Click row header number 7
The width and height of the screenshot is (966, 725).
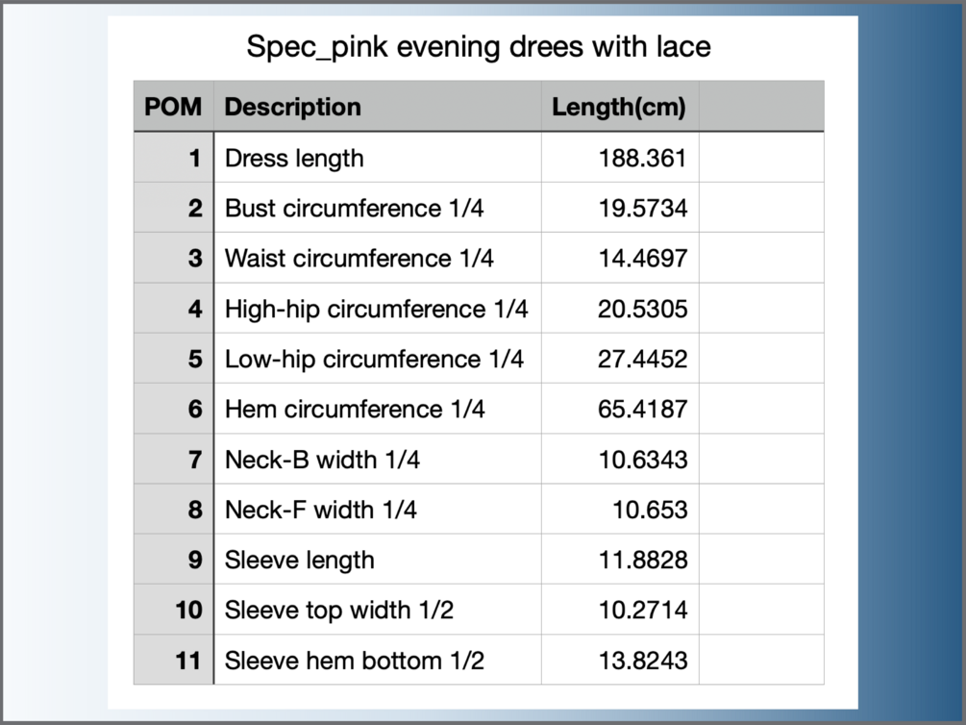tap(174, 459)
